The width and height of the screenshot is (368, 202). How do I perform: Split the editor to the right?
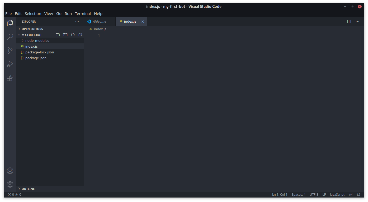click(x=349, y=22)
